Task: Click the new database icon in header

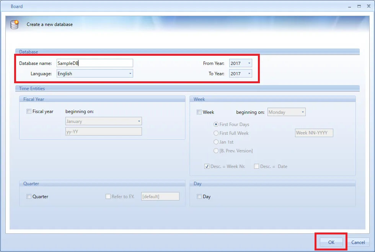Action: click(x=15, y=24)
